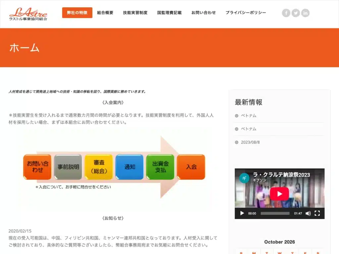The height and width of the screenshot is (254, 339).
Task: Open the 弊社の特徴 menu item
Action: pyautogui.click(x=77, y=13)
